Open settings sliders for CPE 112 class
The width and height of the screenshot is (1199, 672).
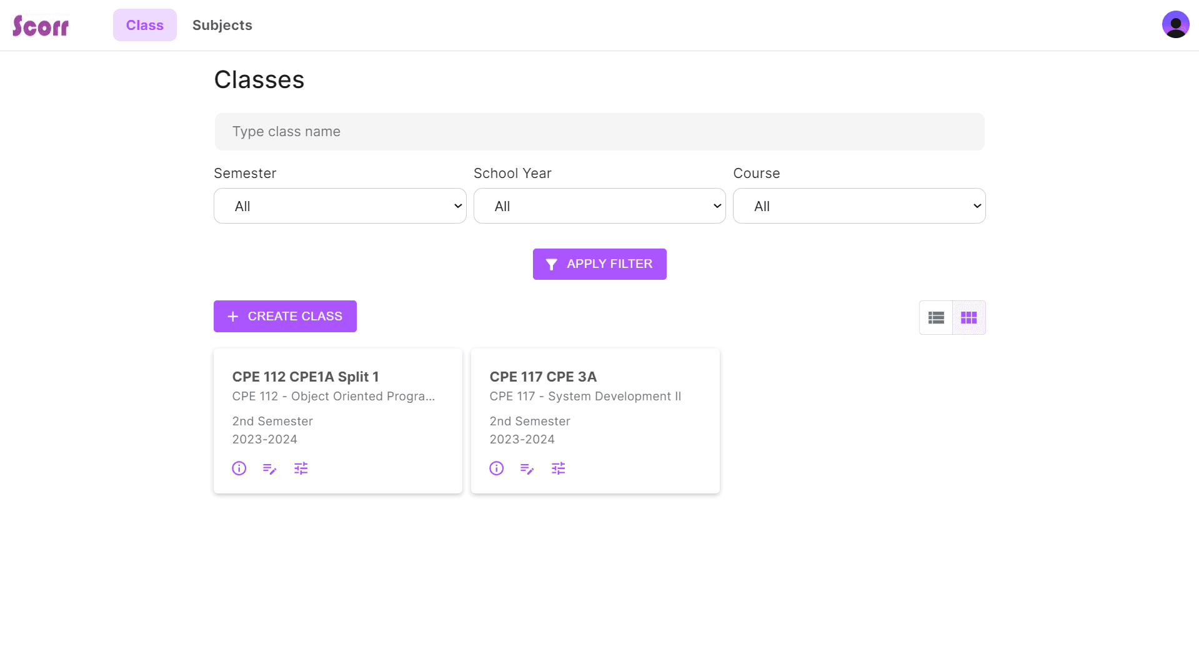click(301, 468)
